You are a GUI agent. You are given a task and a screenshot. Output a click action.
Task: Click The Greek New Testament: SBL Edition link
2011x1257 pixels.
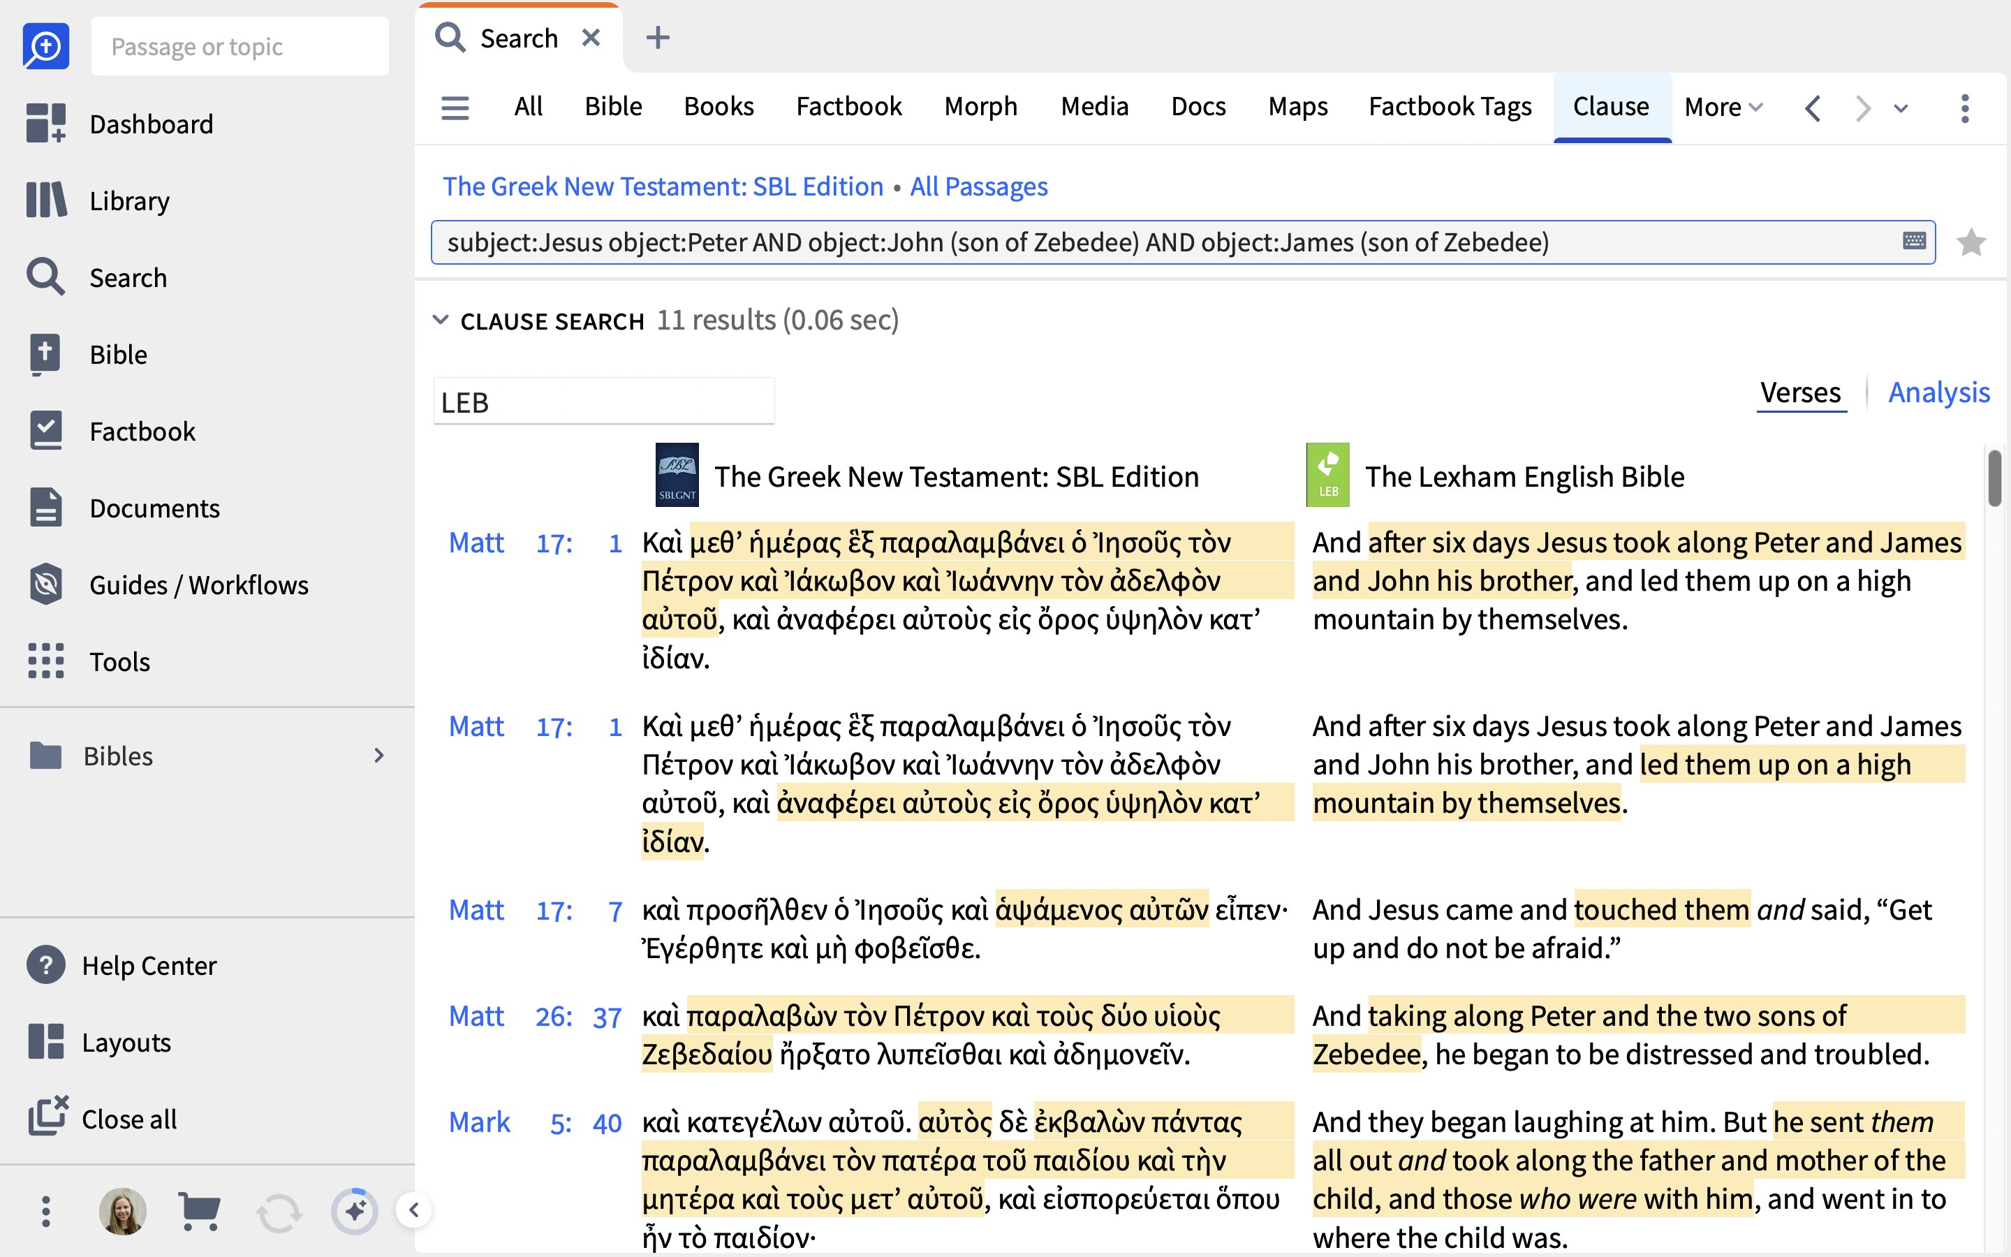tap(662, 186)
